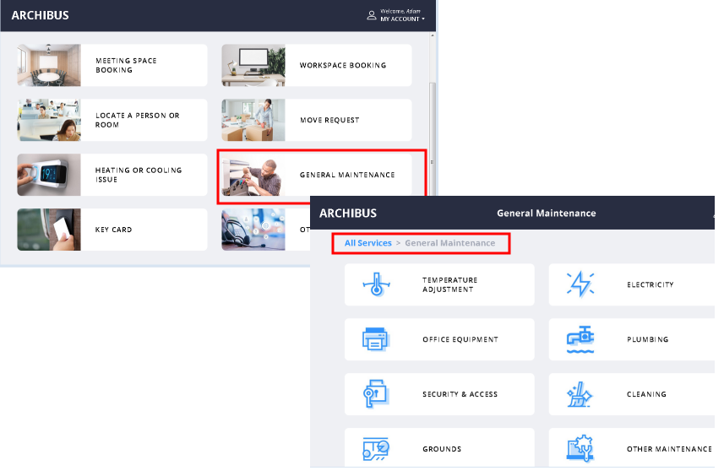This screenshot has width=724, height=476.
Task: Select Plumbing label
Action: pos(647,339)
